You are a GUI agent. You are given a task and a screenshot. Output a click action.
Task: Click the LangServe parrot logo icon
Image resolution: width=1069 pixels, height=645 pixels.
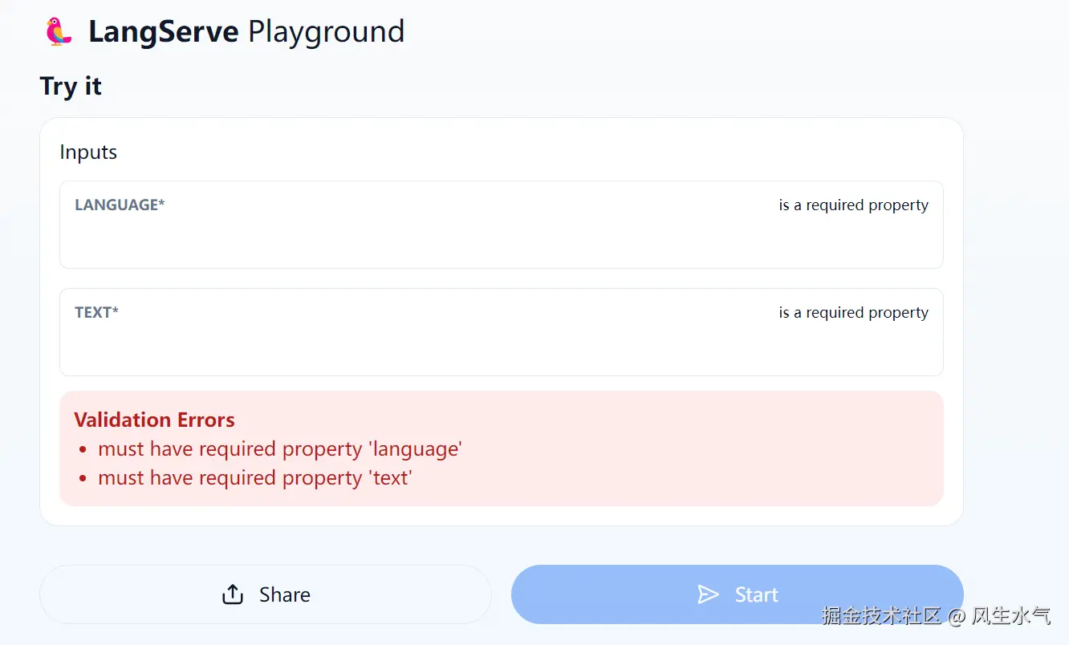point(59,32)
